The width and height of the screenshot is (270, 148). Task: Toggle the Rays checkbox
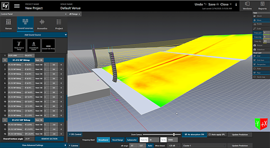pos(254,73)
